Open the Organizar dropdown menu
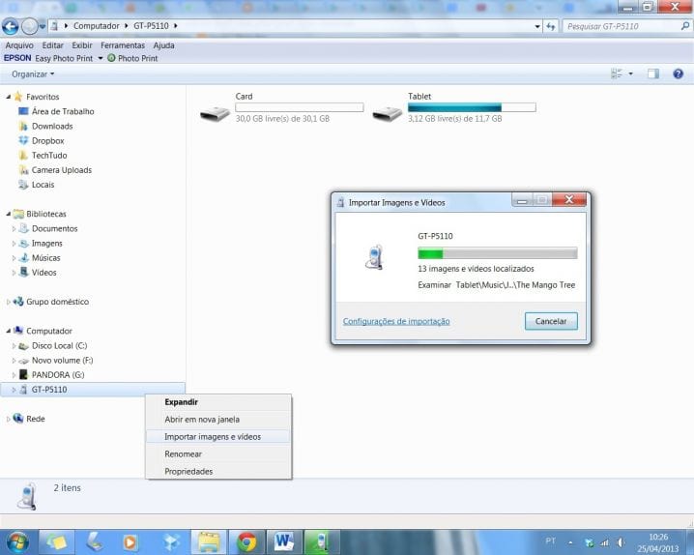Image resolution: width=694 pixels, height=555 pixels. (x=33, y=74)
